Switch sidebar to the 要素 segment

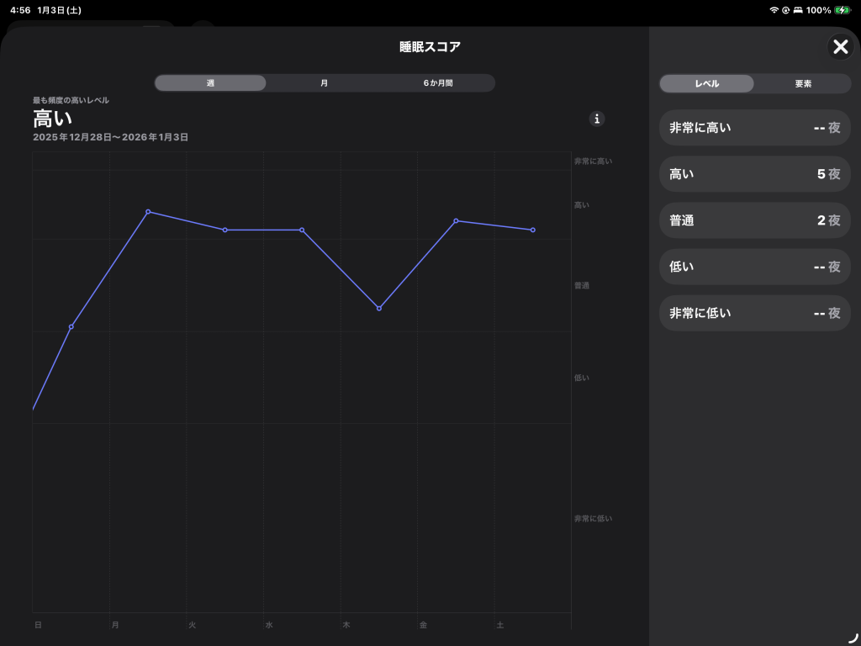[x=803, y=84]
